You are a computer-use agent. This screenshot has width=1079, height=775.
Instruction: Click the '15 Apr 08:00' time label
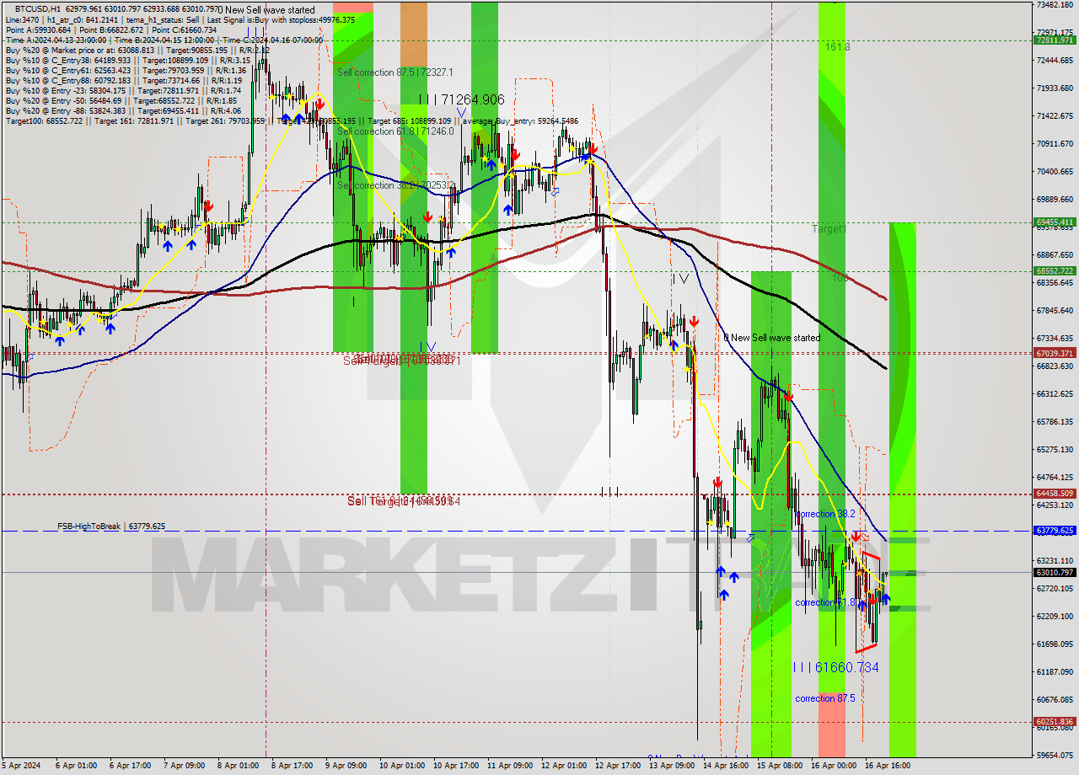779,766
